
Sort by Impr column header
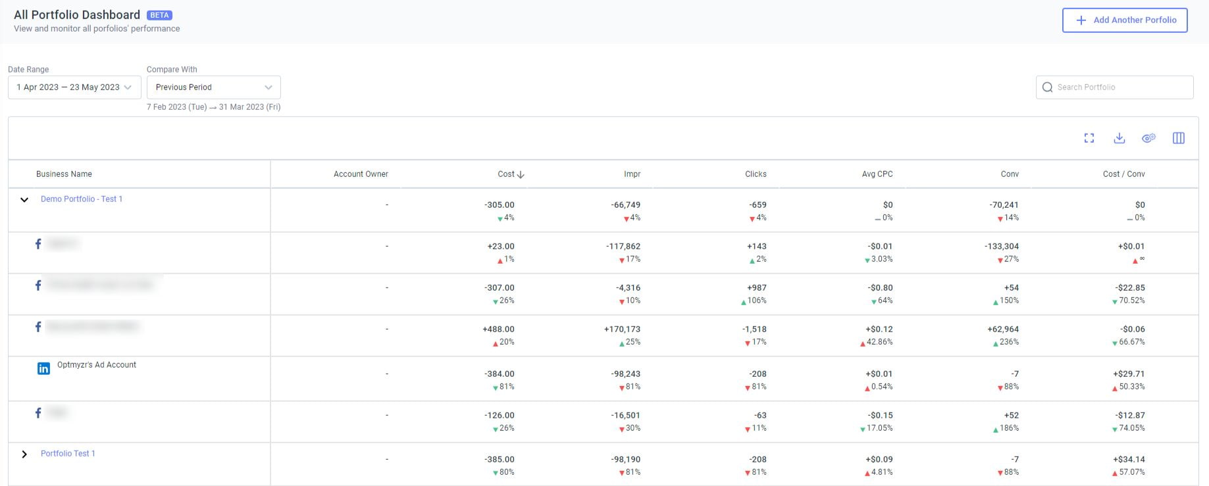point(632,174)
